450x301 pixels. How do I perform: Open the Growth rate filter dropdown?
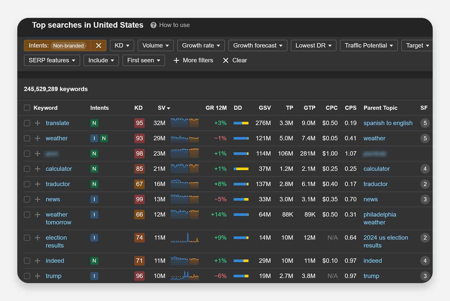[201, 45]
